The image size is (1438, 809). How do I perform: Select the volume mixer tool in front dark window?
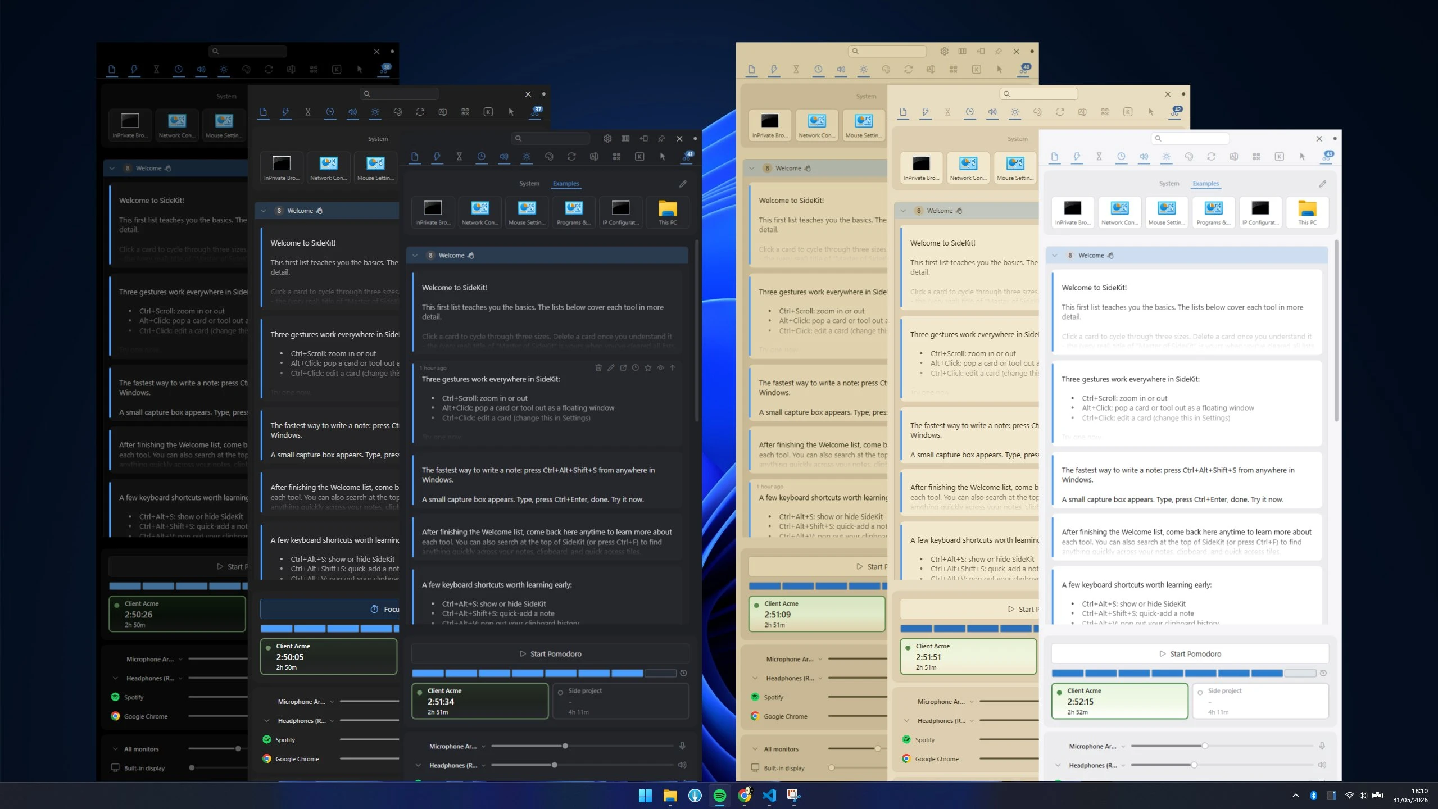click(504, 157)
